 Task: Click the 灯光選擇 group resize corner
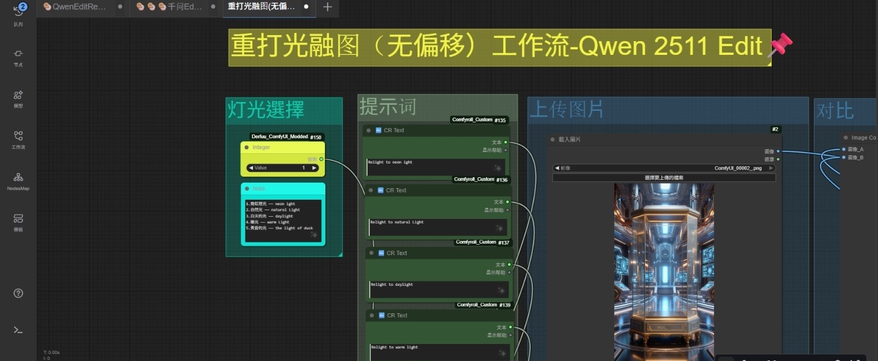[x=340, y=254]
